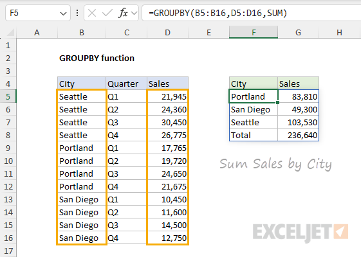
Task: Click the 'GROUPBY function' title cell
Action: [97, 58]
